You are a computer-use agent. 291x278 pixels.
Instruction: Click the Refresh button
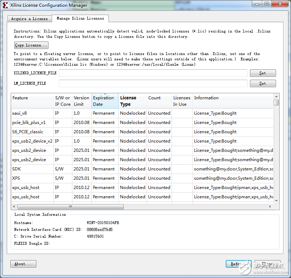pyautogui.click(x=239, y=264)
